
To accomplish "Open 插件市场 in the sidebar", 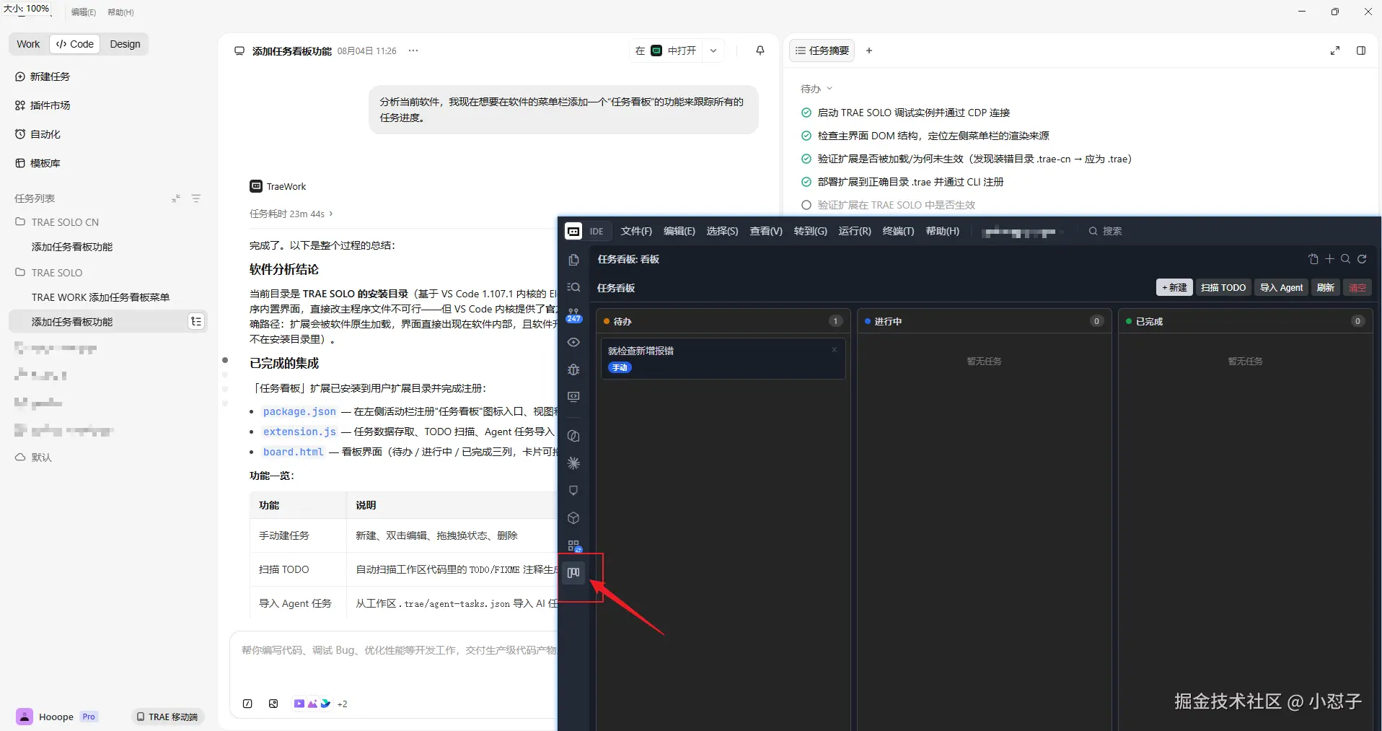I will click(x=43, y=105).
